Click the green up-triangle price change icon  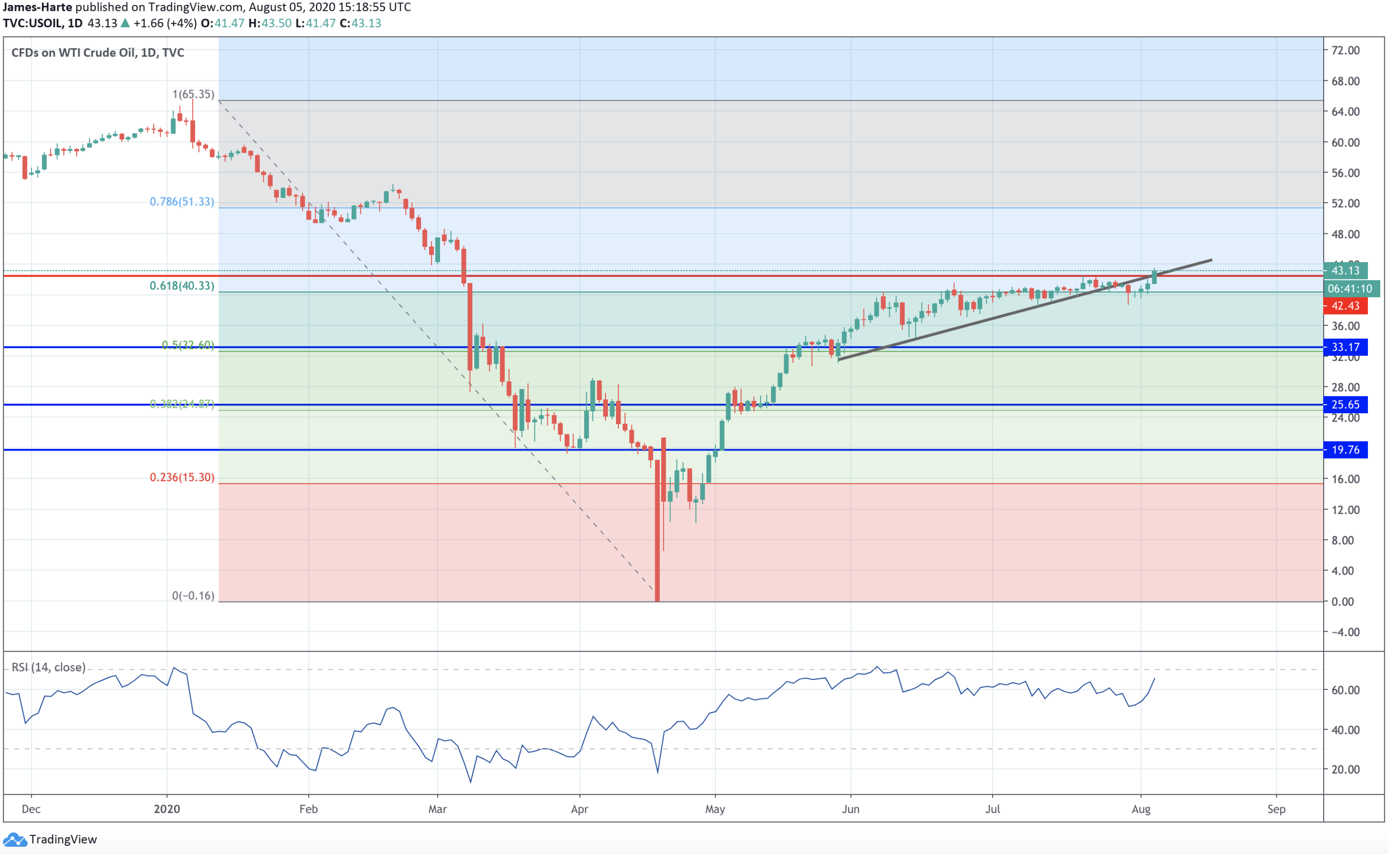[x=125, y=23]
